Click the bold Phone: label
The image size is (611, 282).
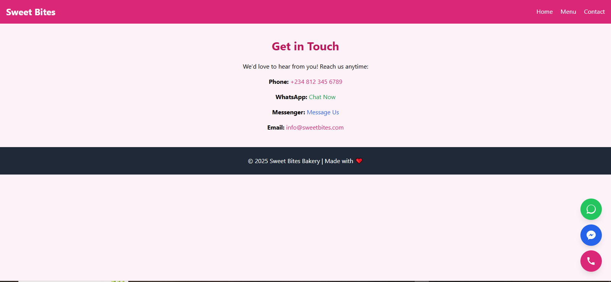[278, 82]
